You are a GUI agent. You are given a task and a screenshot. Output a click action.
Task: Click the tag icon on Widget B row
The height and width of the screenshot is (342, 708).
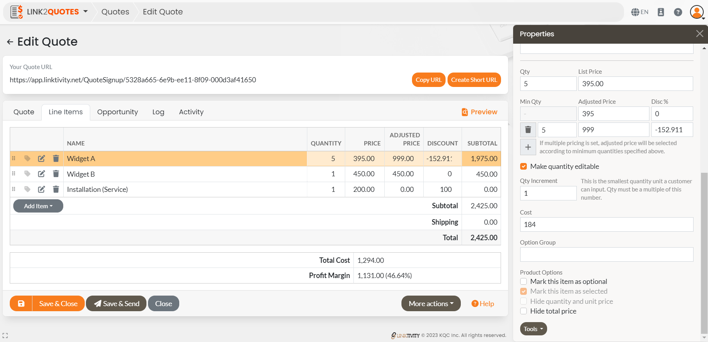[27, 174]
